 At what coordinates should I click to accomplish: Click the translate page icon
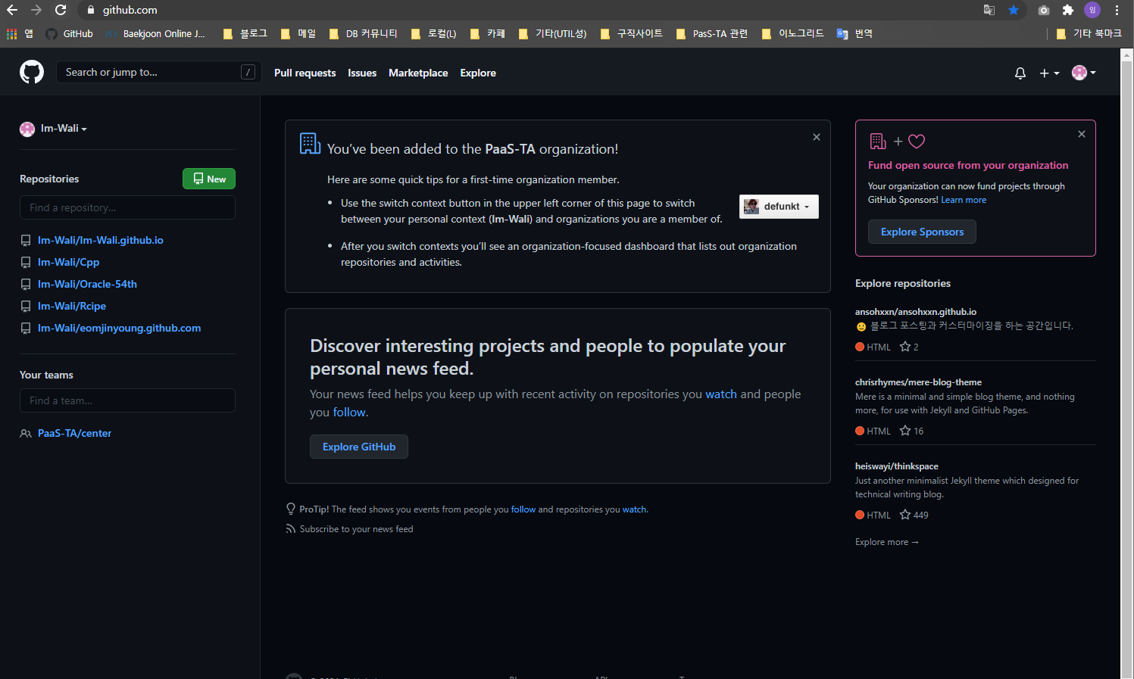(x=989, y=10)
